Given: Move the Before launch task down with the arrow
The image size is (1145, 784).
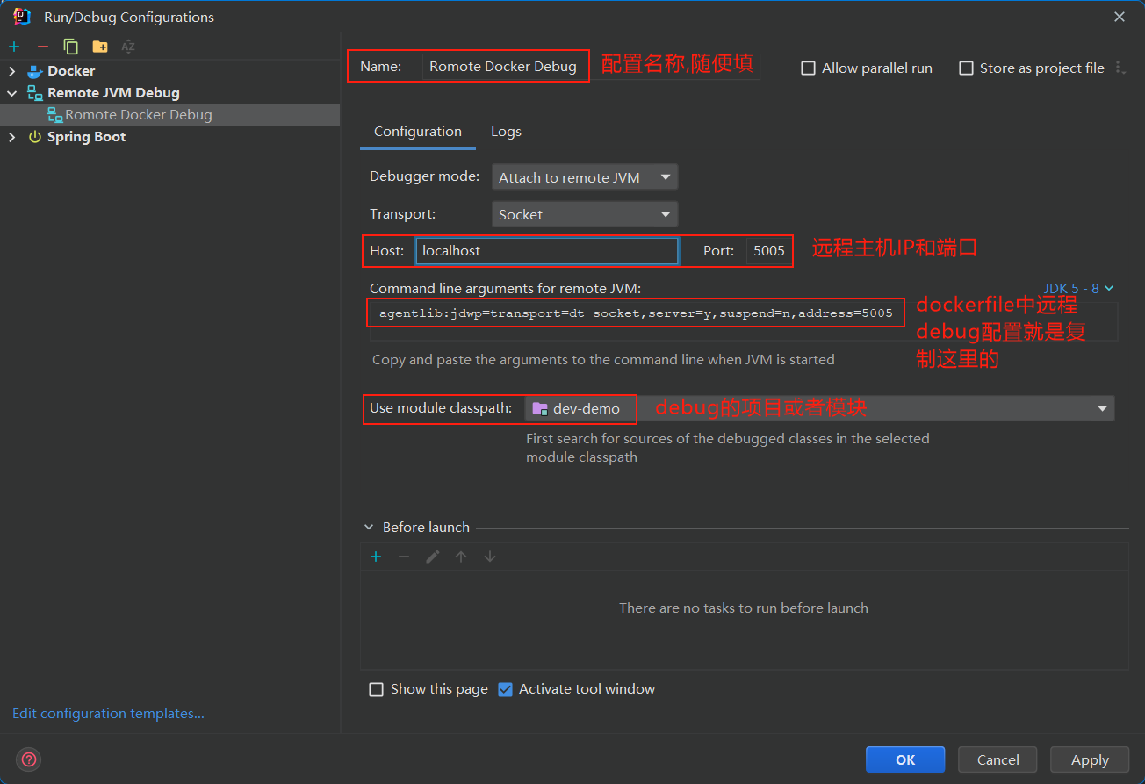Looking at the screenshot, I should 490,557.
